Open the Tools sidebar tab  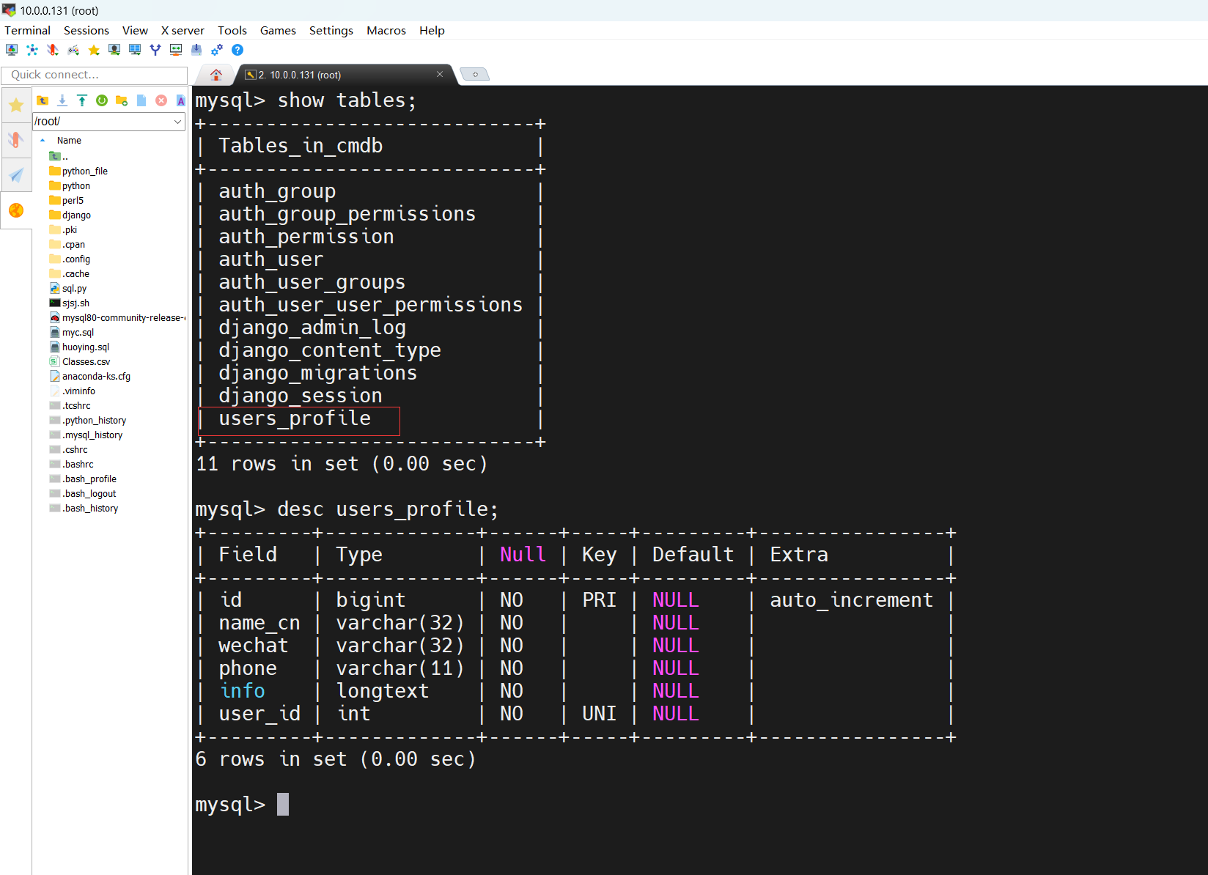[15, 139]
